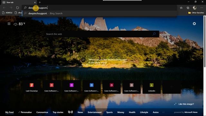Open the app launcher grid icon
This screenshot has width=206, height=116.
9,24
